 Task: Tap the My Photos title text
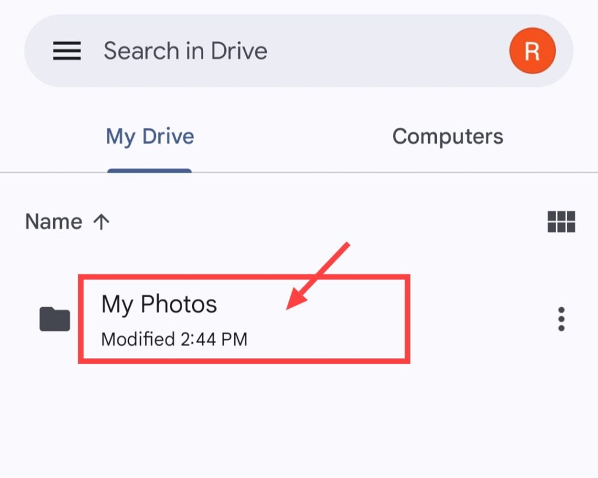click(x=159, y=304)
